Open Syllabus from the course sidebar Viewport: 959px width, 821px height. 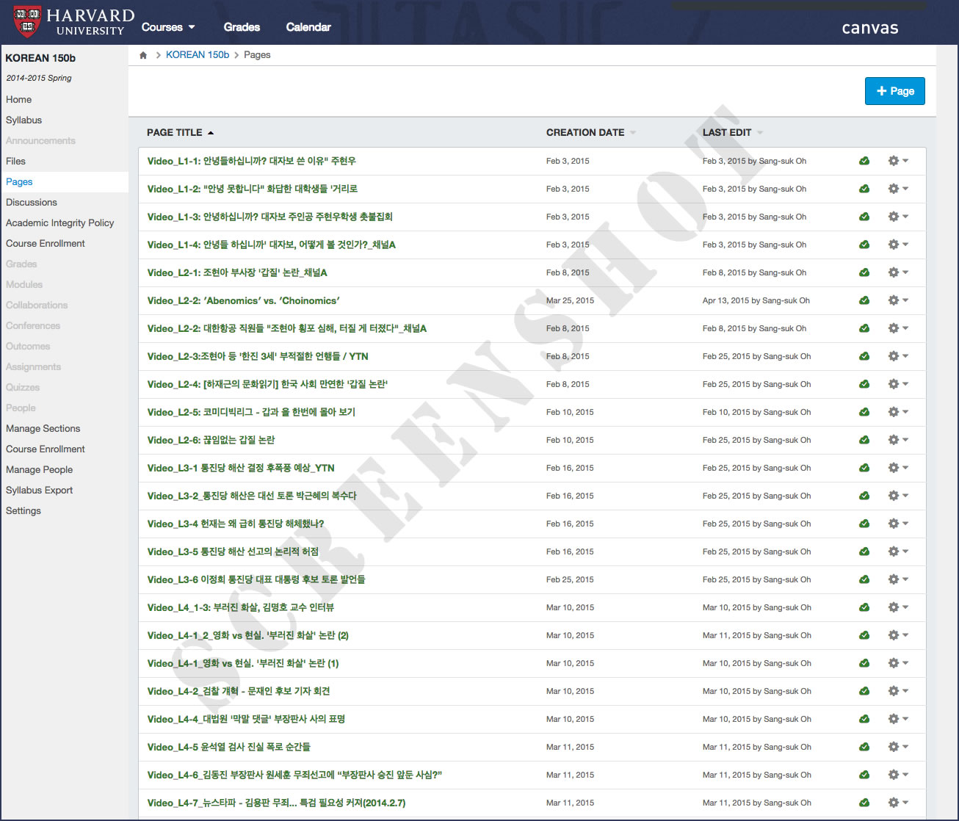pyautogui.click(x=24, y=120)
